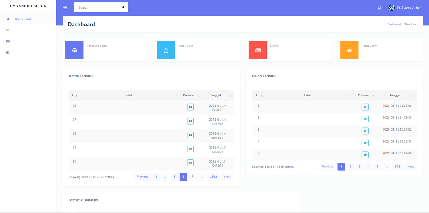
Task: Go to Galeri page 5
Action: click(x=377, y=167)
